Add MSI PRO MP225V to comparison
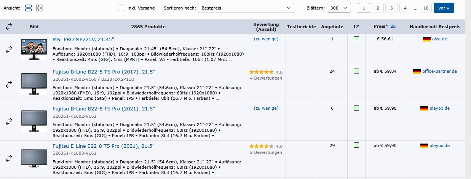 pos(9,50)
